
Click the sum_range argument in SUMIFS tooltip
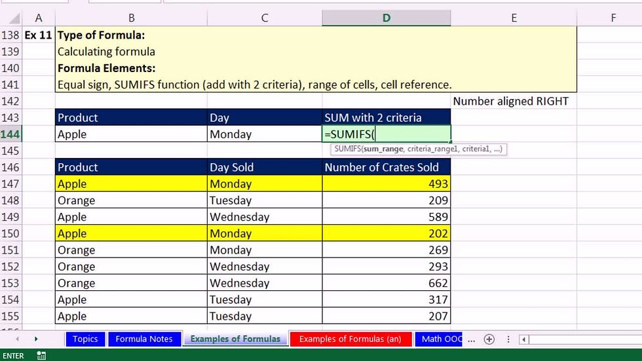tap(383, 149)
